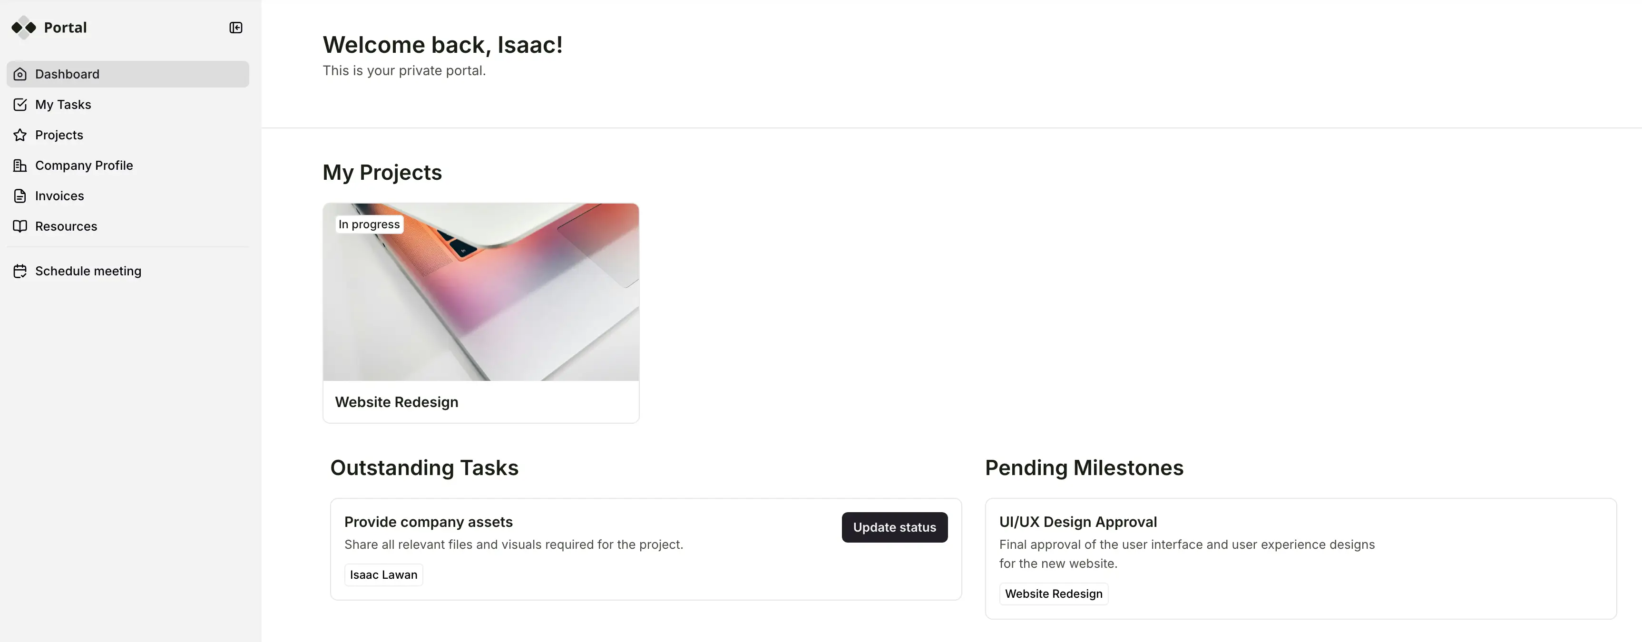The image size is (1642, 642).
Task: Open the My Tasks page
Action: tap(62, 104)
